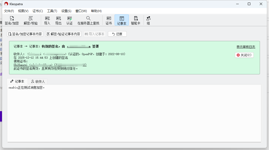Click 签名/加密记事本内容 button
The image size is (269, 150).
coord(25,34)
